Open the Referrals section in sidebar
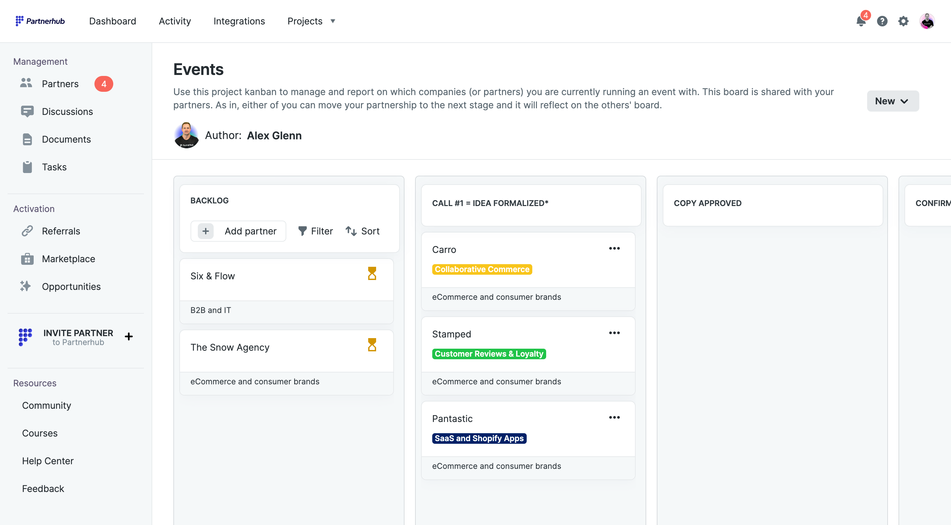951x525 pixels. click(61, 231)
